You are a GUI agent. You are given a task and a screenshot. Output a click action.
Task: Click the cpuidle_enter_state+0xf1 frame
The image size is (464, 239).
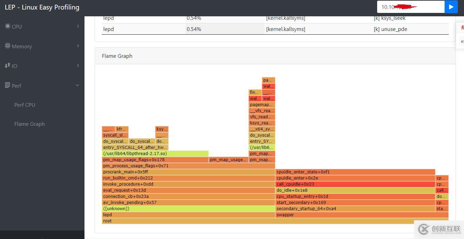[355, 172]
